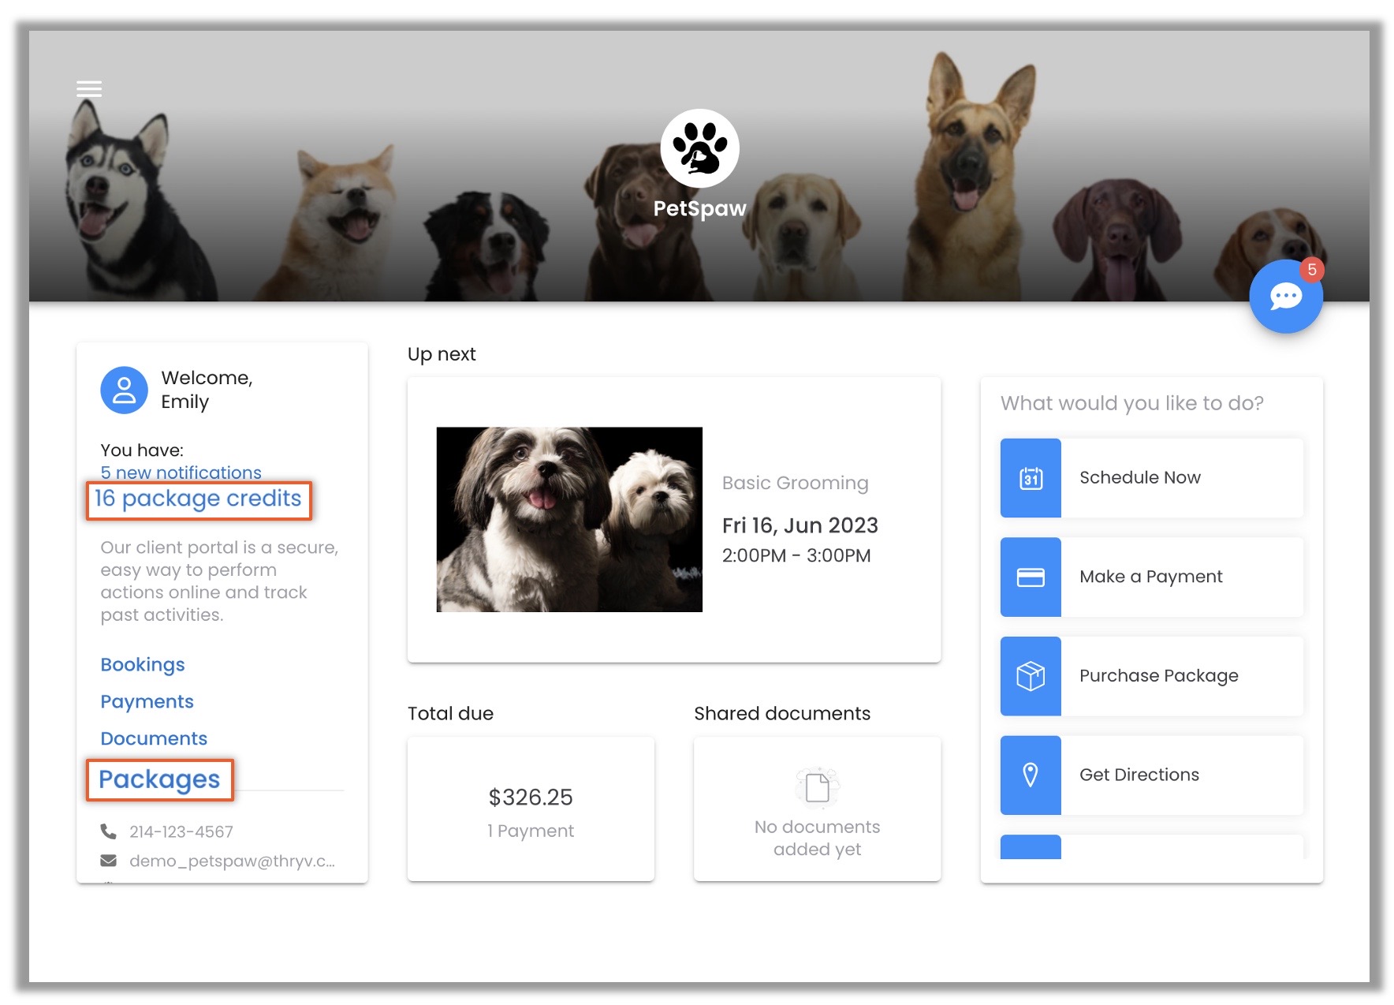Click the 1 Payment label
Image resolution: width=1394 pixels, height=1005 pixels.
(531, 831)
